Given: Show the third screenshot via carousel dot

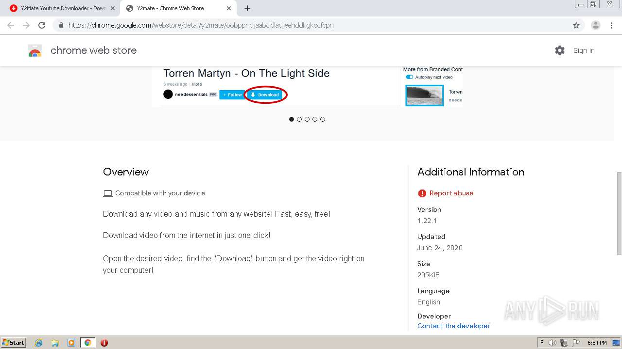Looking at the screenshot, I should click(307, 119).
